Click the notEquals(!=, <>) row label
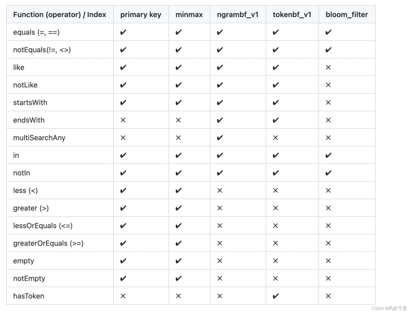The image size is (411, 313). [x=42, y=50]
